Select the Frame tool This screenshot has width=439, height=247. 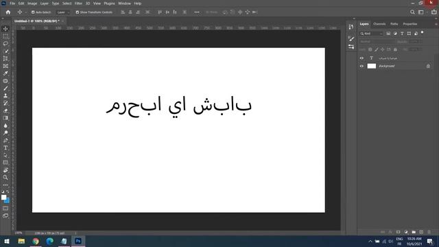tap(5, 66)
